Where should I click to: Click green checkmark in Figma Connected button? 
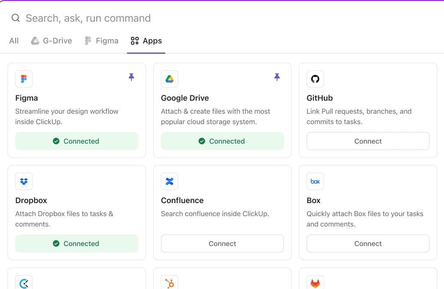coord(56,141)
